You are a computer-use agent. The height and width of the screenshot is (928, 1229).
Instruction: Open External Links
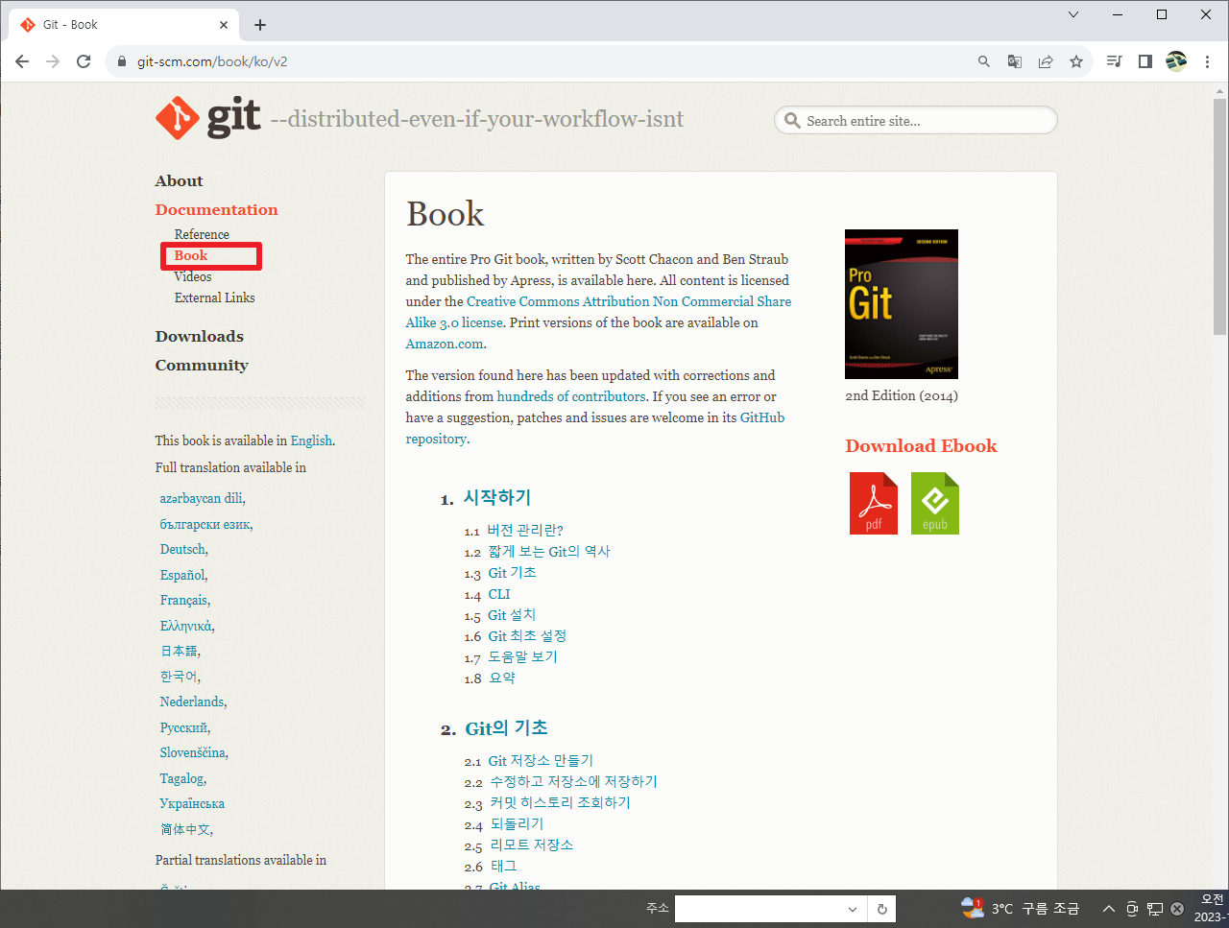click(x=215, y=297)
